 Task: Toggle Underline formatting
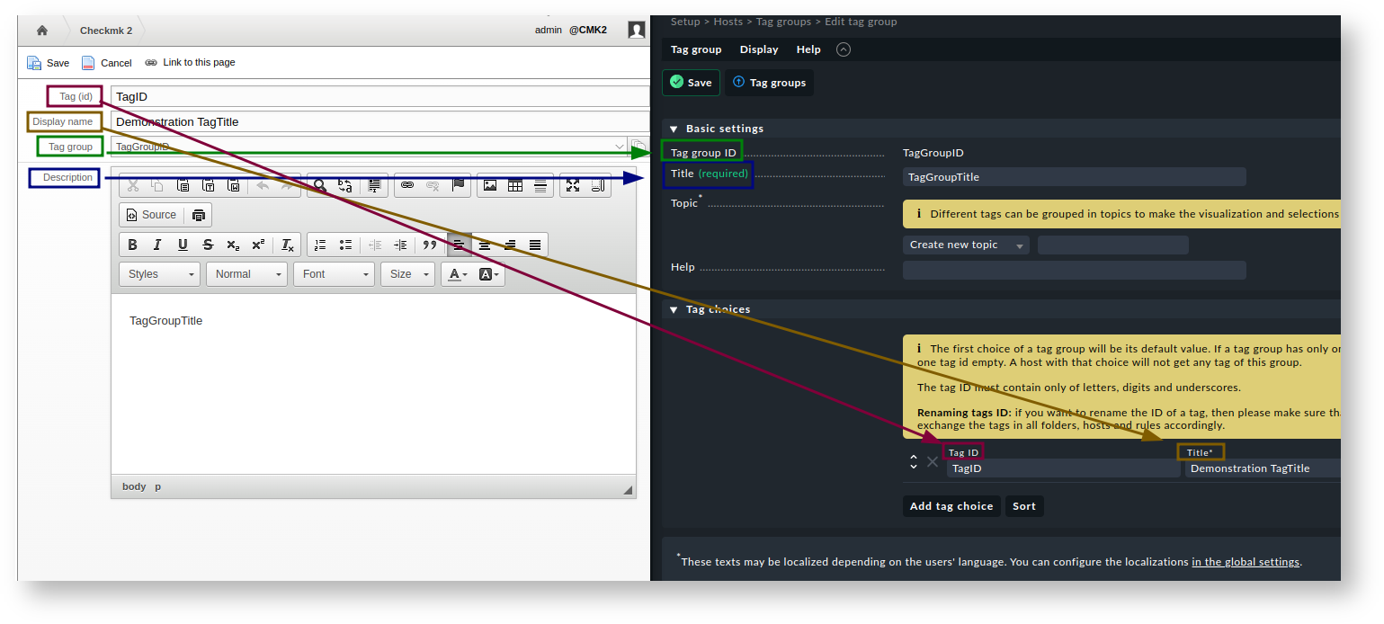click(183, 245)
